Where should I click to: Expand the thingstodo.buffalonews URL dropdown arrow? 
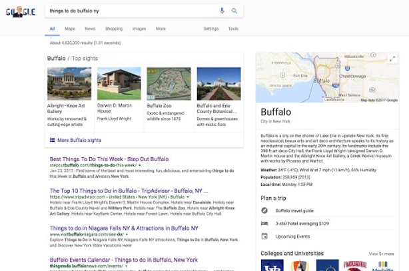tap(126, 266)
